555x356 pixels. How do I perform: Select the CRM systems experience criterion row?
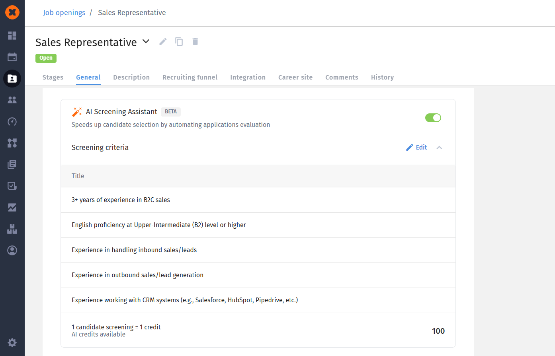pos(185,300)
